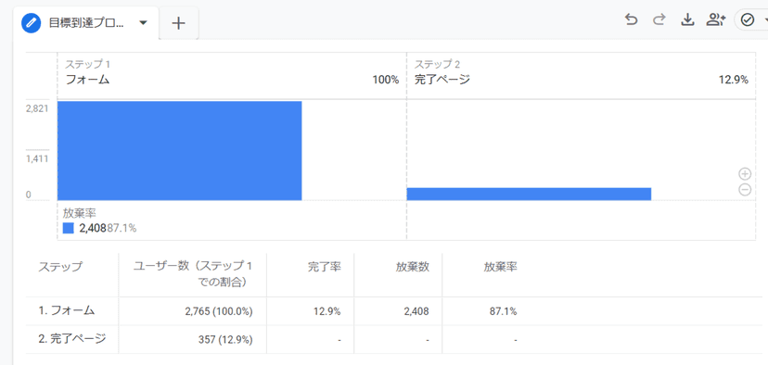The height and width of the screenshot is (365, 768).
Task: Click the ユーザー数 column header
Action: point(193,274)
